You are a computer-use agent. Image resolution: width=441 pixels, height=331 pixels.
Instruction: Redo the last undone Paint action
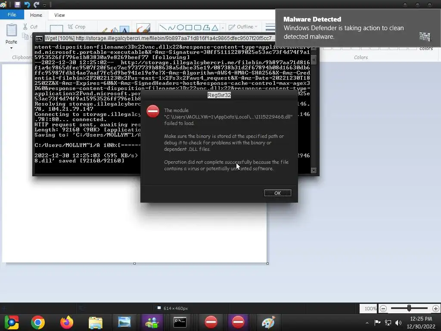point(36,4)
